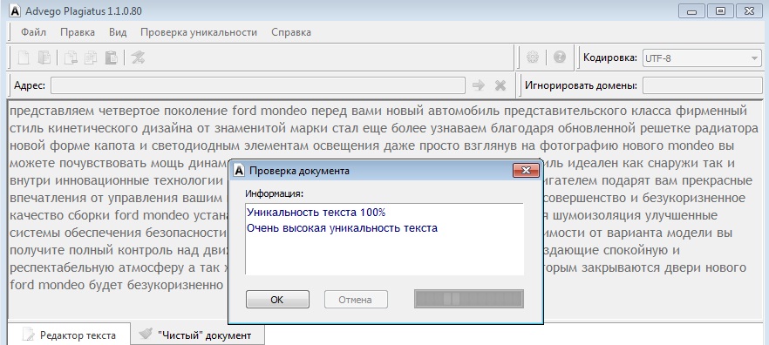Click the Отмена button in dialog

[356, 300]
